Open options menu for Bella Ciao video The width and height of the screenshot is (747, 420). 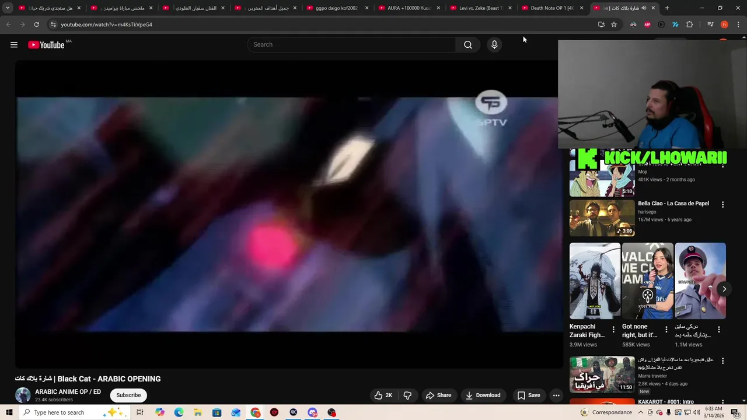tap(722, 205)
